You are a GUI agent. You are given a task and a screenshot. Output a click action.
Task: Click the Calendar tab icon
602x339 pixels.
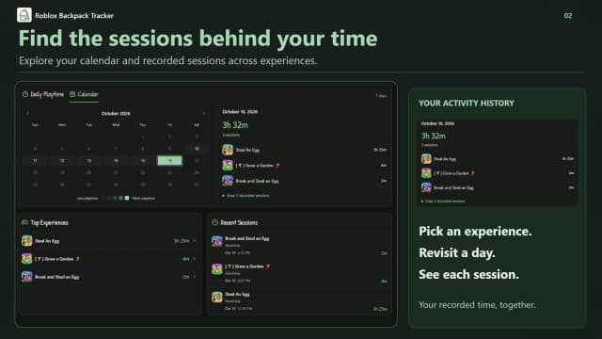[x=72, y=94]
